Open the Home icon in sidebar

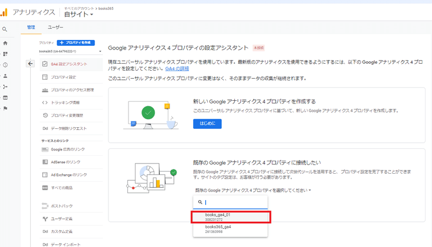5,43
